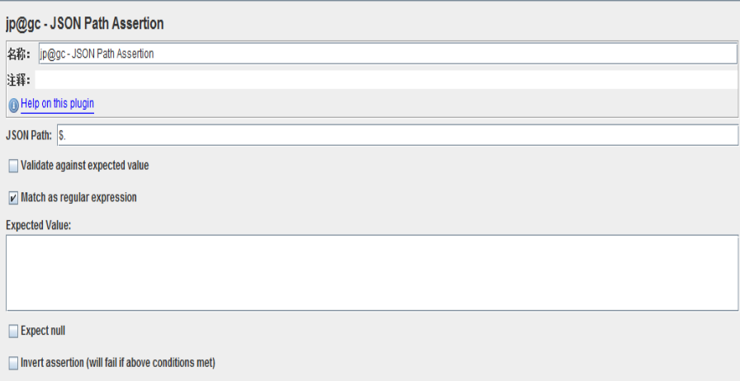Viewport: 740px width, 381px height.
Task: Focus the 名称 name input field
Action: click(387, 54)
